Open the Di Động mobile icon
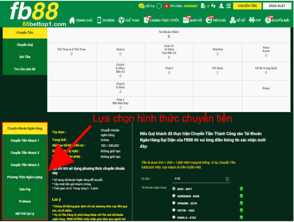 tap(99, 20)
